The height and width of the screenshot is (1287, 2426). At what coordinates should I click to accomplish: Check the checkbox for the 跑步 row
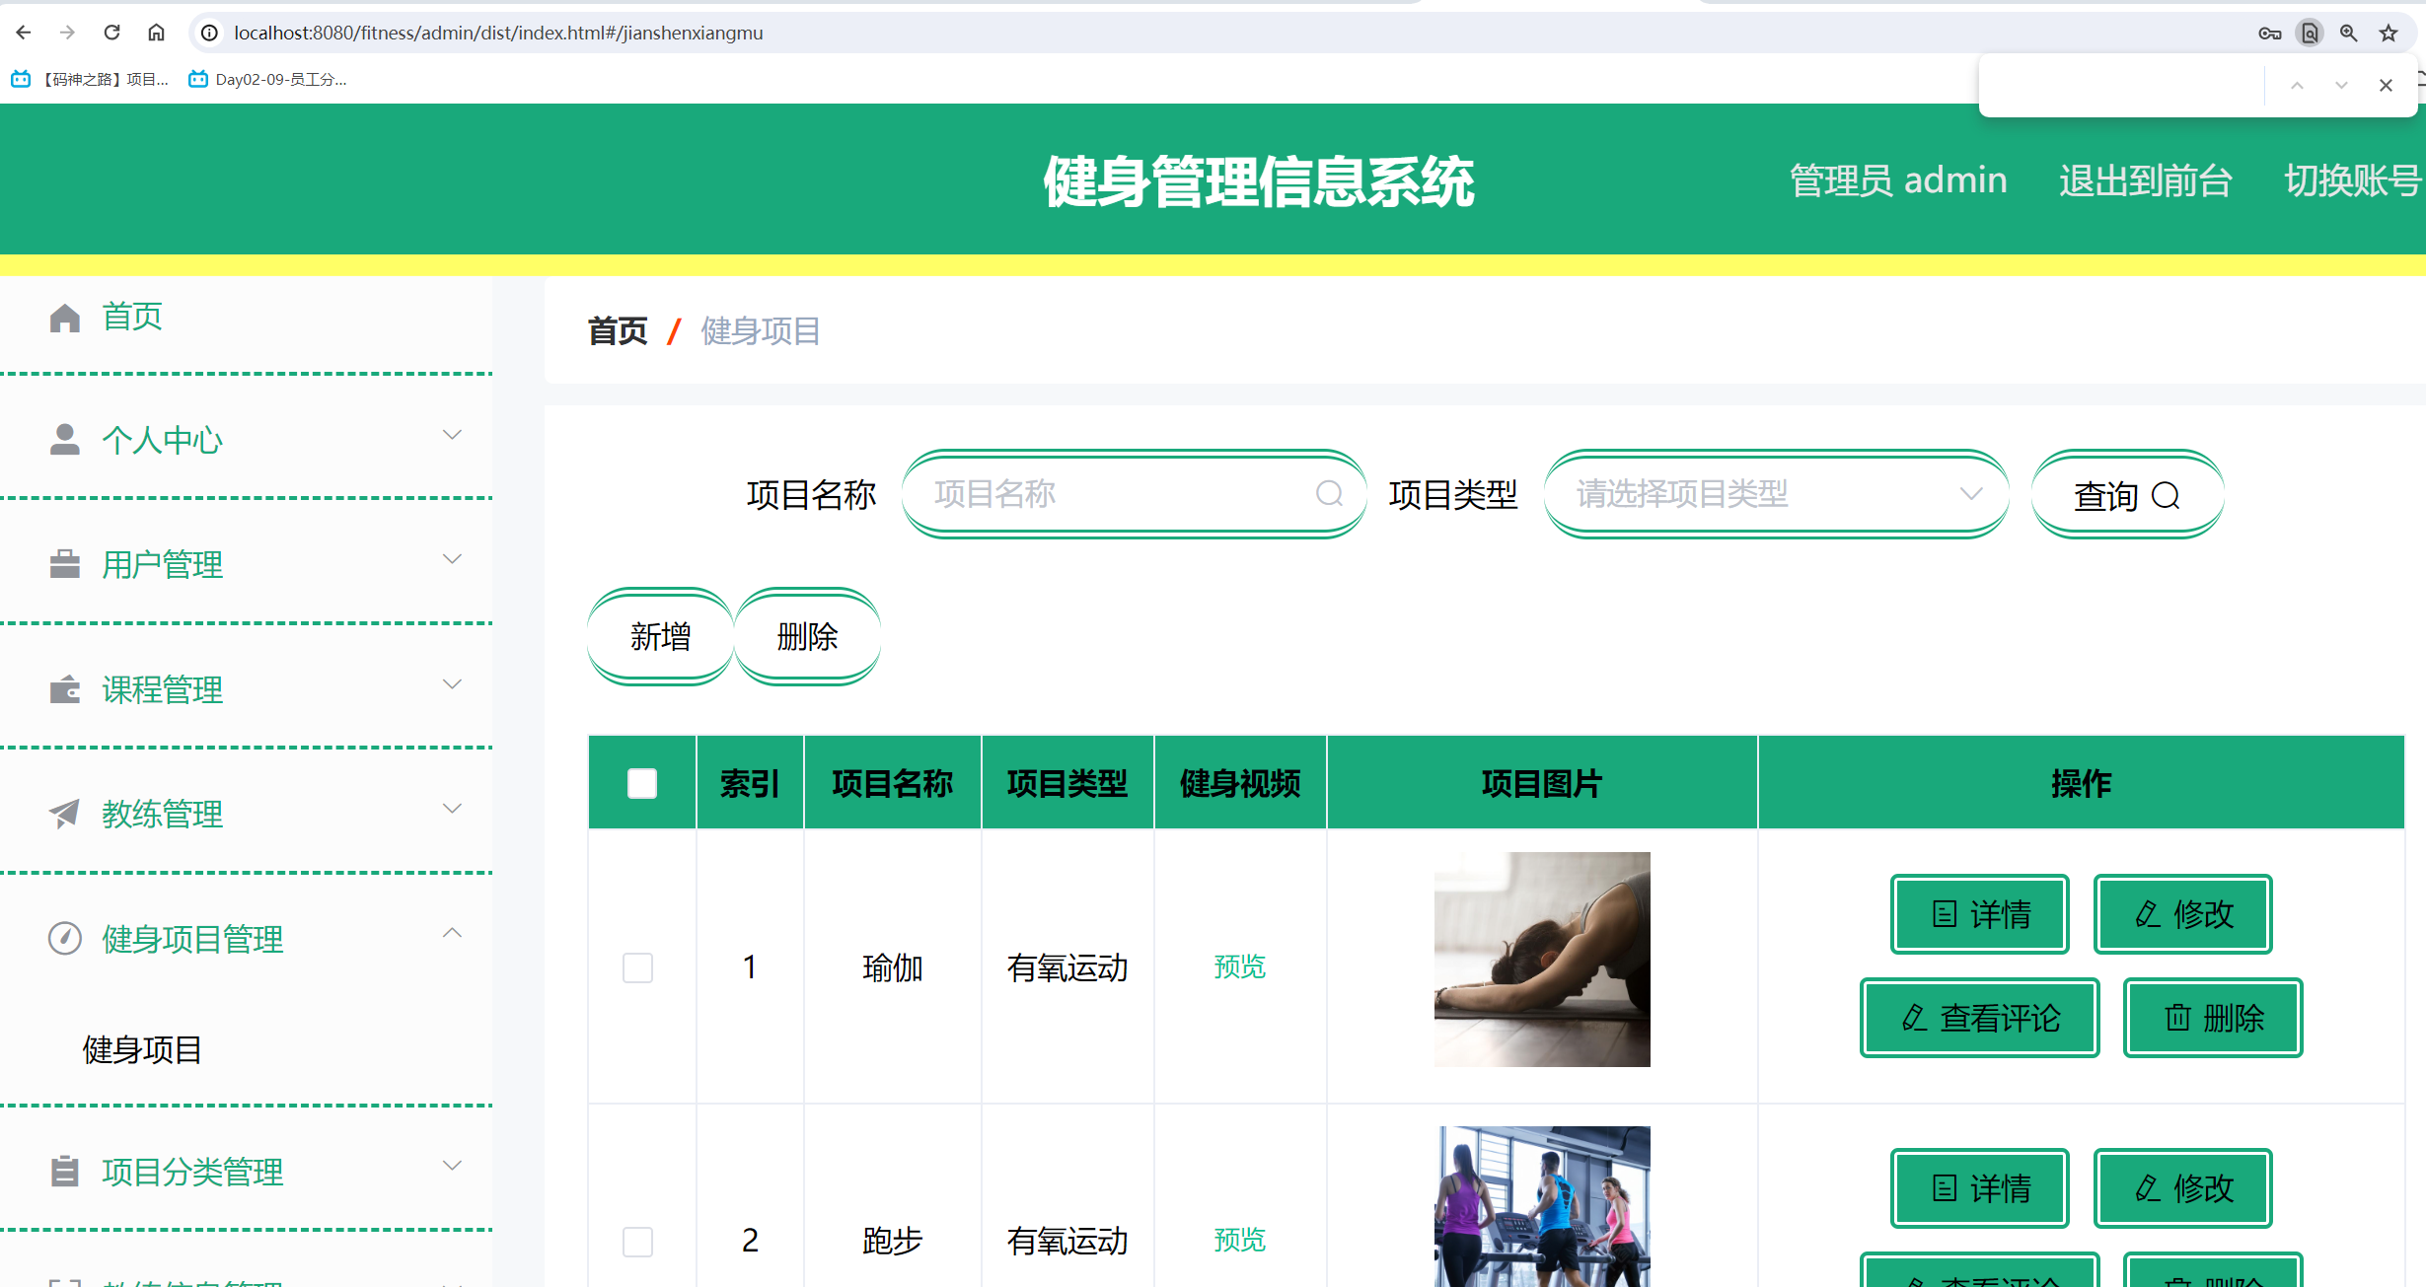(x=637, y=1242)
